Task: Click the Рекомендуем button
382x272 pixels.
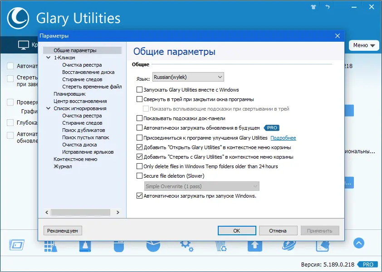Action: coord(63,231)
